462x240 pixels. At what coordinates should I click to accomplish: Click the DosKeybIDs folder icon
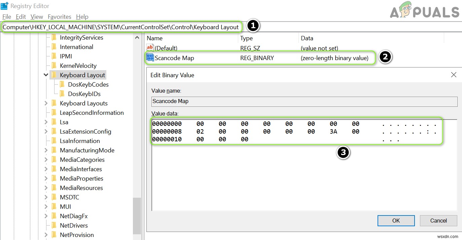(62, 94)
